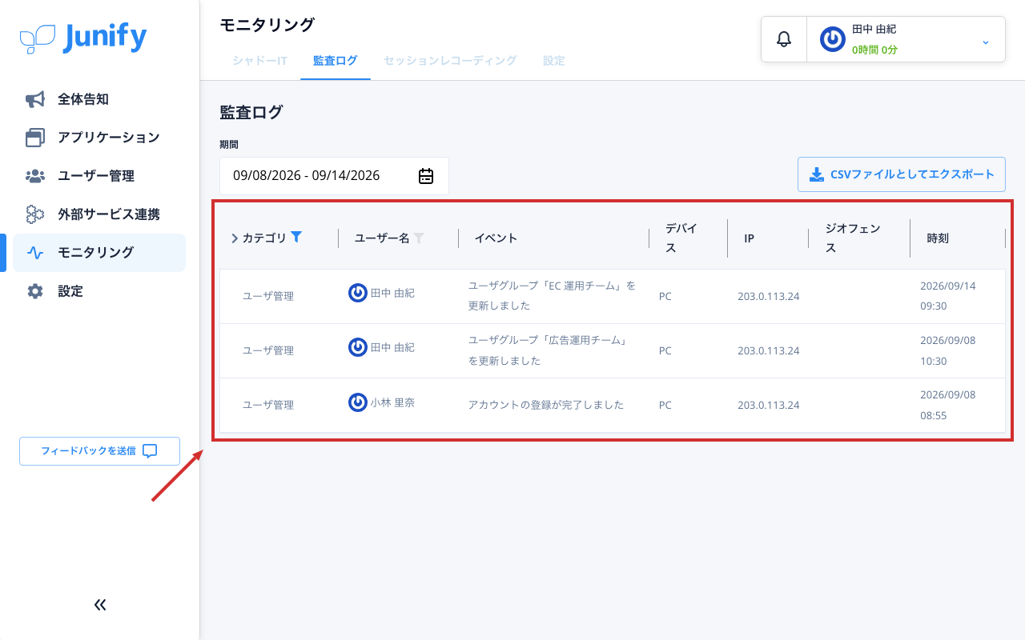Screen dimensions: 1025x640
Task: Click the 期間 date range field
Action: (x=334, y=176)
